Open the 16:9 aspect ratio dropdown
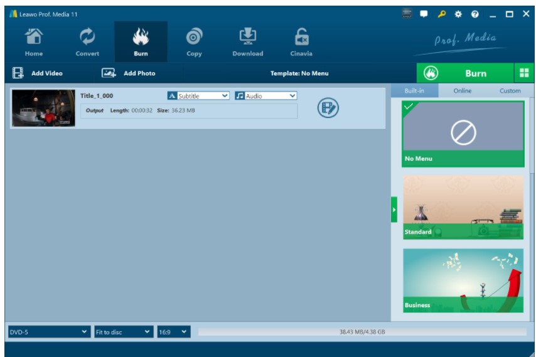Viewport: 536px width, 357px height. tap(174, 332)
